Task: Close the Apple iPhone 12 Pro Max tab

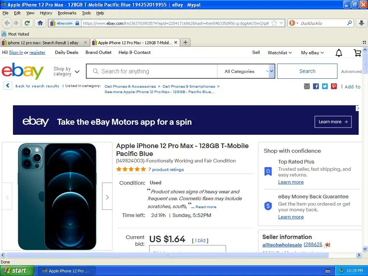Action: [175, 42]
